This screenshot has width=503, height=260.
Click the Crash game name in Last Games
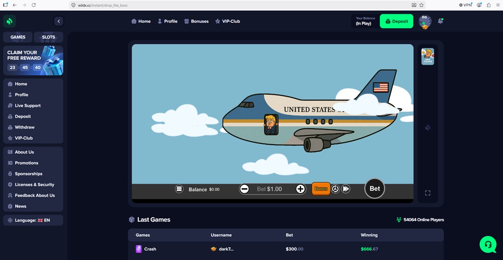click(x=150, y=249)
